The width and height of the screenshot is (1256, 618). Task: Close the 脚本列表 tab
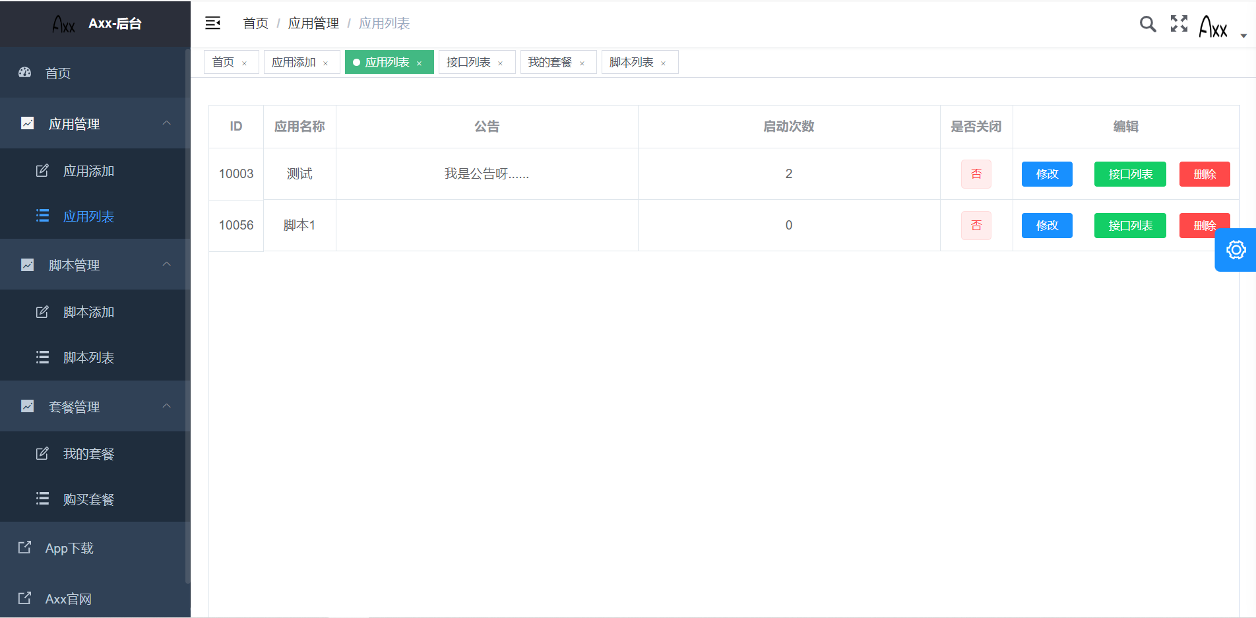tap(663, 63)
